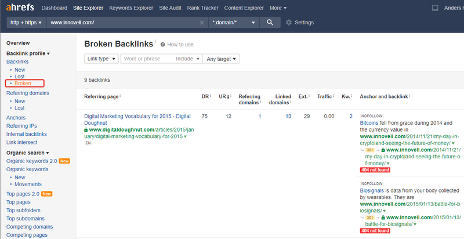Open the Include filter dropdown
The height and width of the screenshot is (239, 464).
tap(188, 59)
